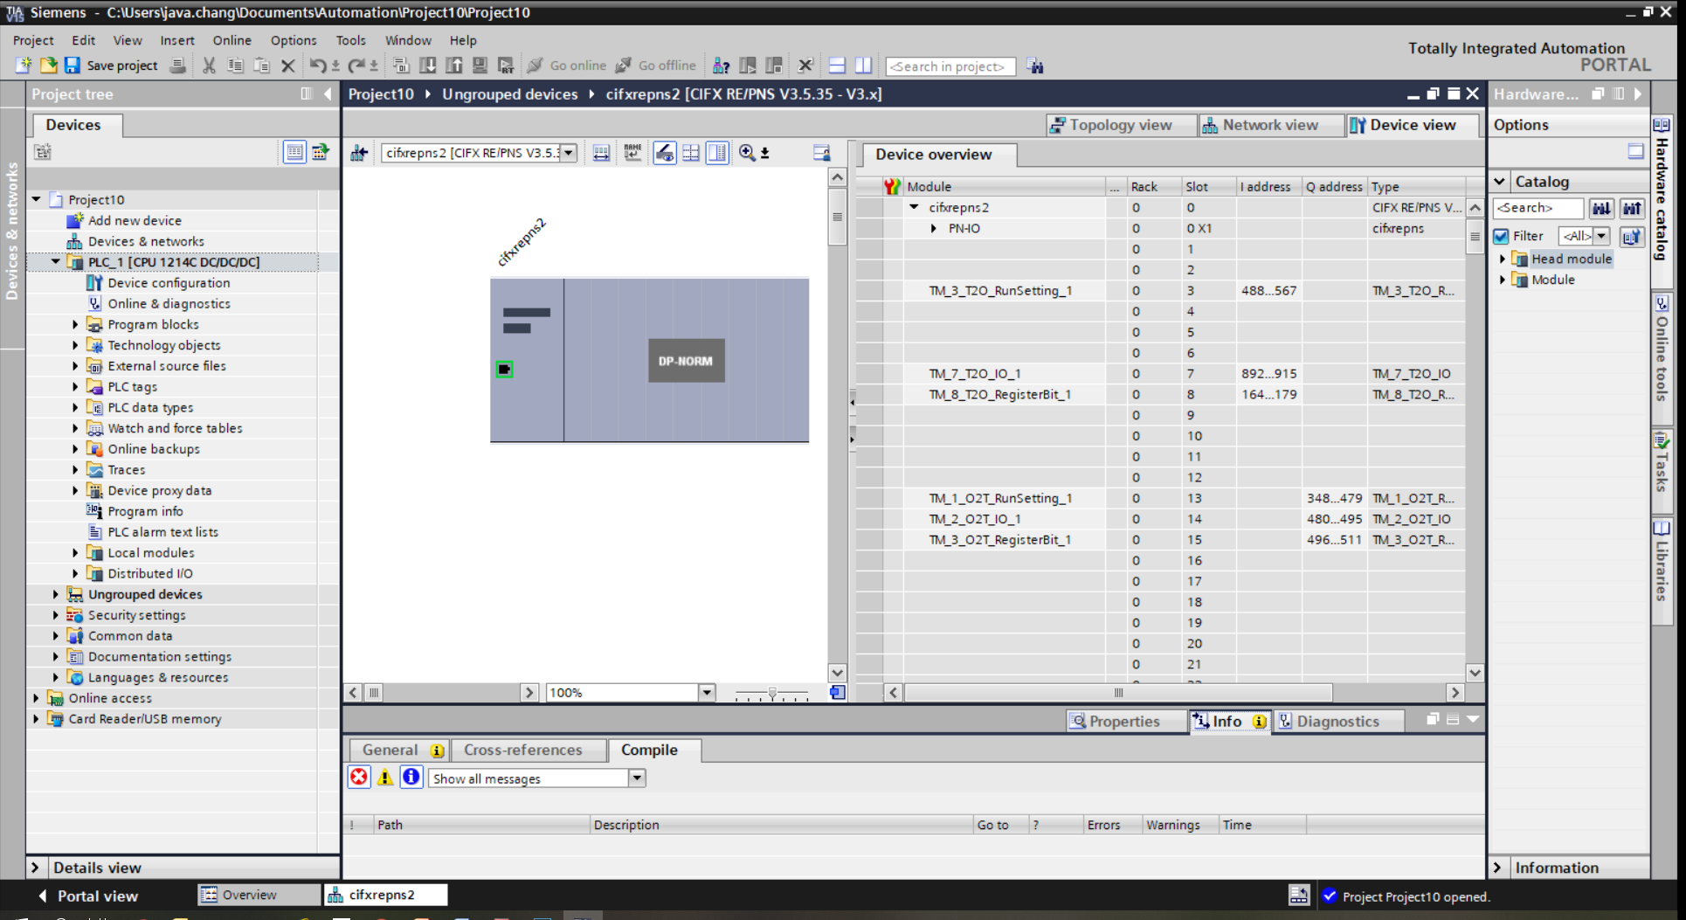Open the catalog filter <All> dropdown
Viewport: 1686px width, 920px height.
(x=1601, y=236)
